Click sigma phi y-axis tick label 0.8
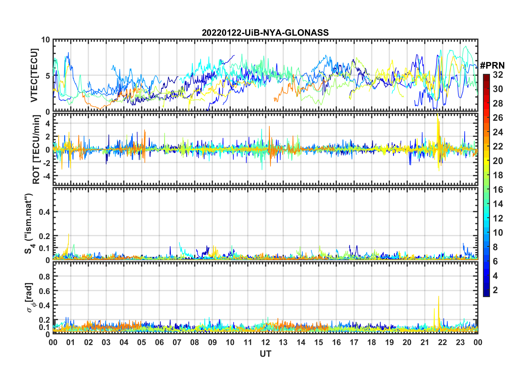The width and height of the screenshot is (531, 371). pyautogui.click(x=44, y=276)
